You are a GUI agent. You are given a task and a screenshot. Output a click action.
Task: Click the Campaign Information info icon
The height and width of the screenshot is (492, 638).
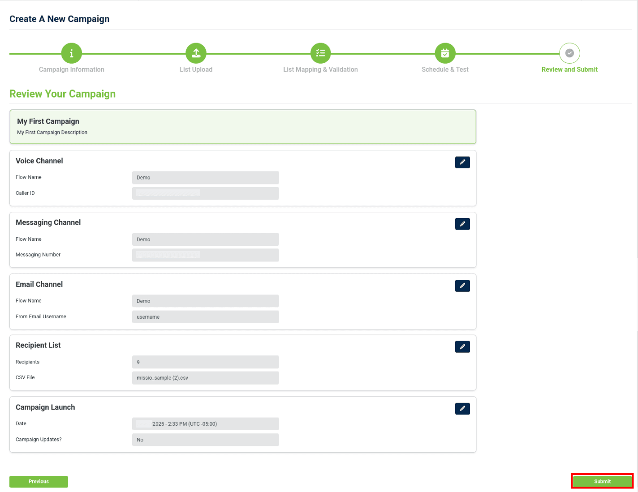[x=71, y=52]
